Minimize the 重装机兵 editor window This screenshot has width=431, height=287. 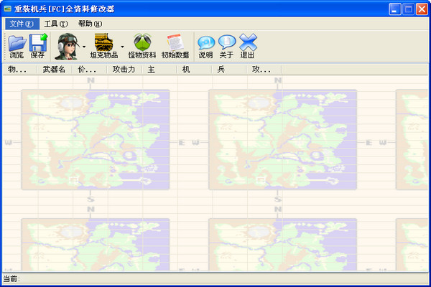point(395,9)
